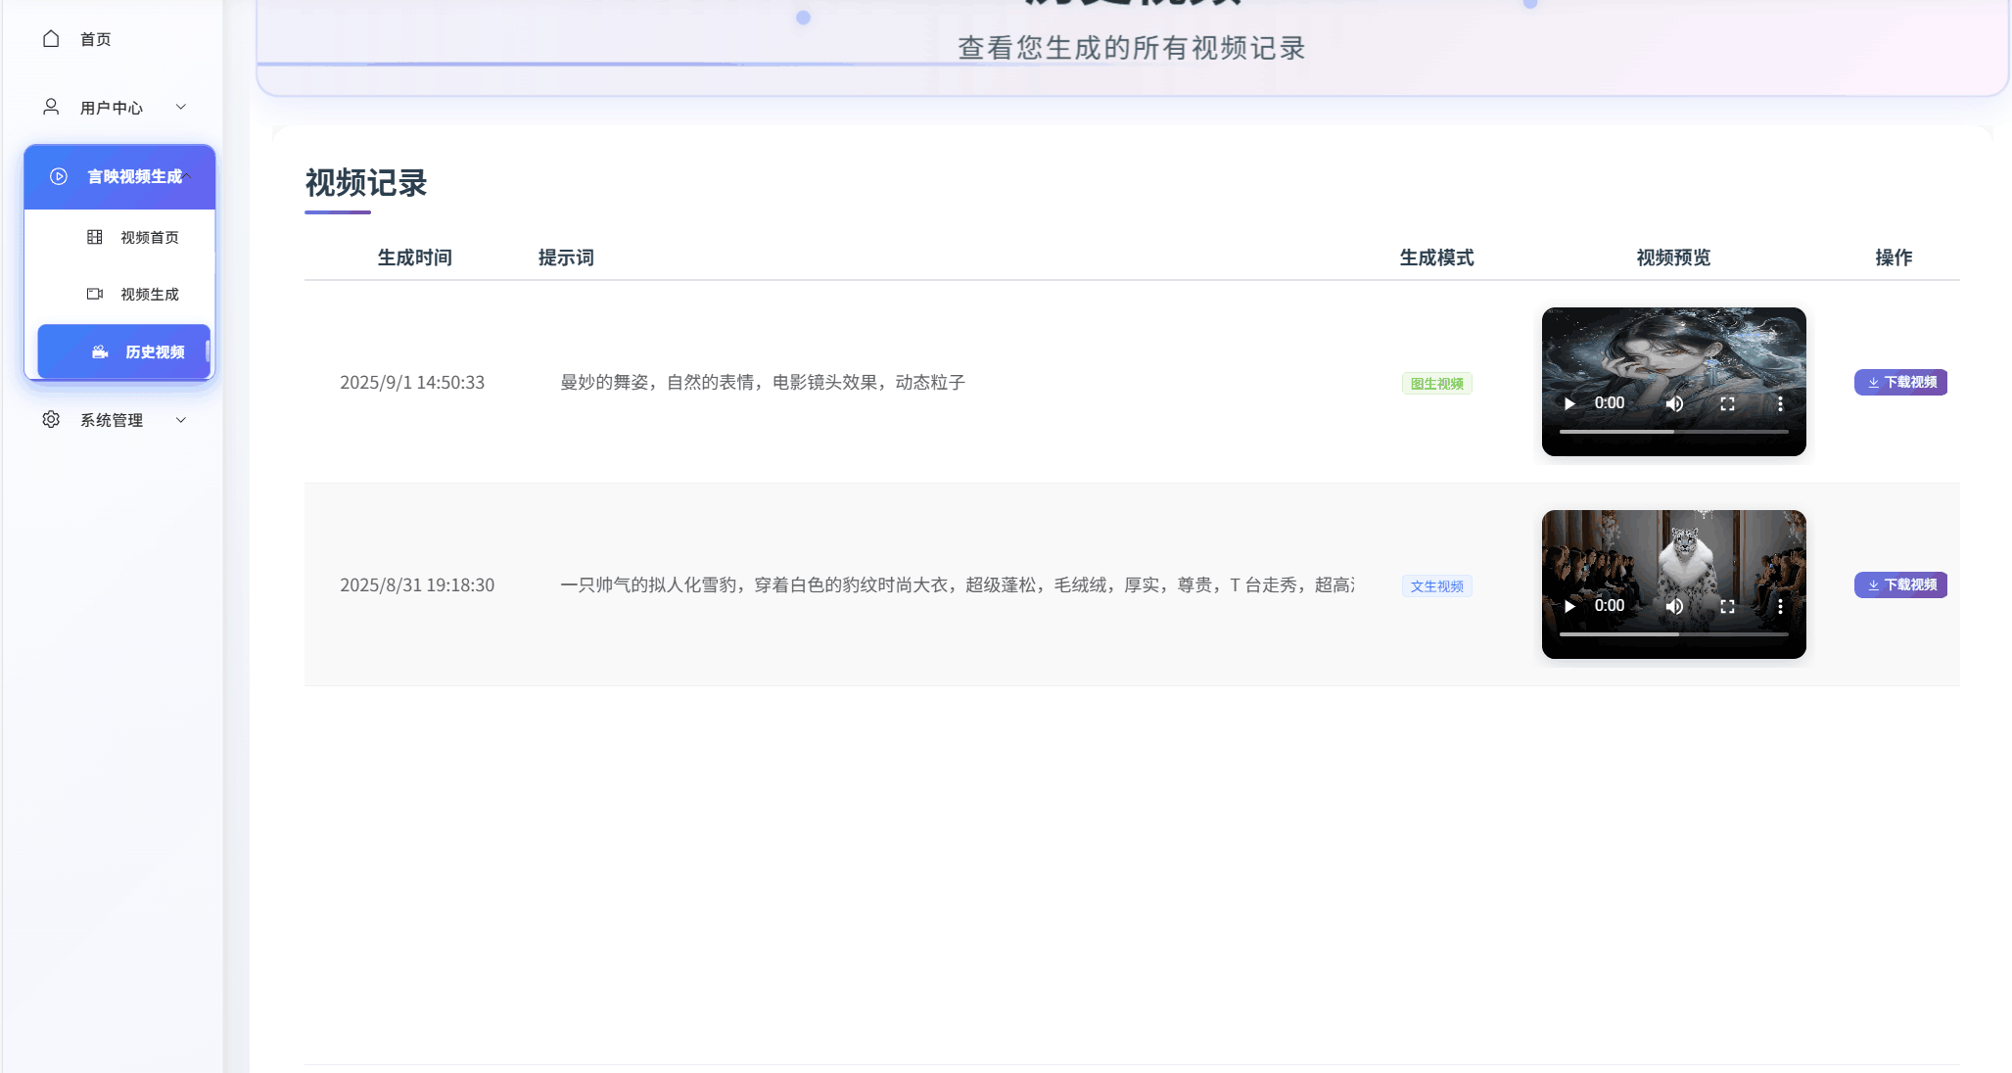Download the 2025/9/1 video
This screenshot has height=1073, width=2012.
[x=1900, y=382]
